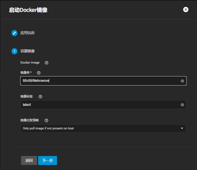
Task: Focus the 镜像库 input with 80x86/filebrowser
Action: coord(103,81)
